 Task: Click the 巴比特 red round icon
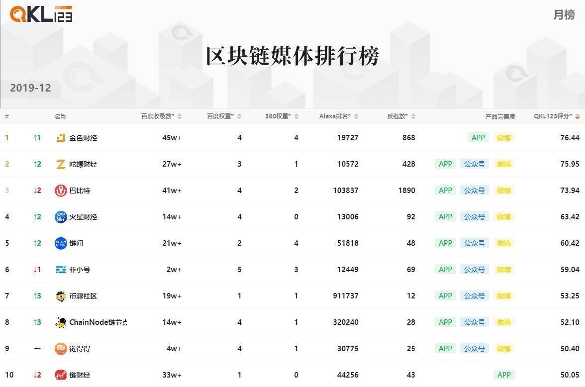61,191
